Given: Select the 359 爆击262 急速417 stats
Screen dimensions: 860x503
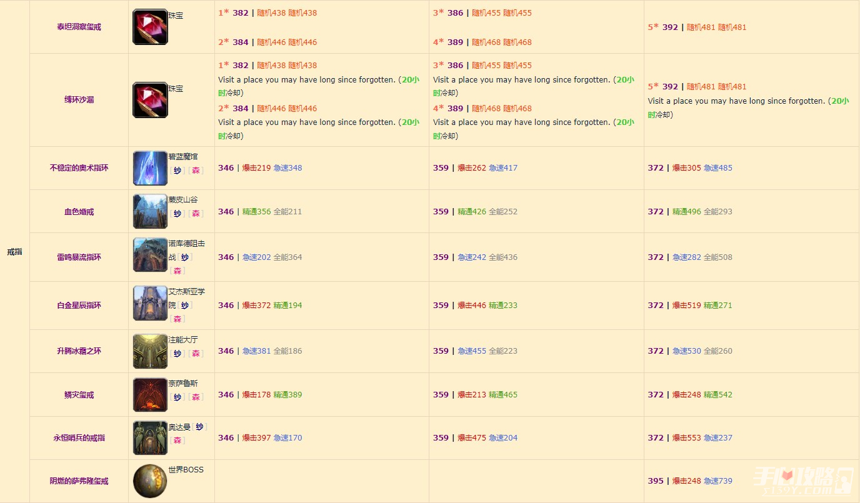Looking at the screenshot, I should pos(475,167).
